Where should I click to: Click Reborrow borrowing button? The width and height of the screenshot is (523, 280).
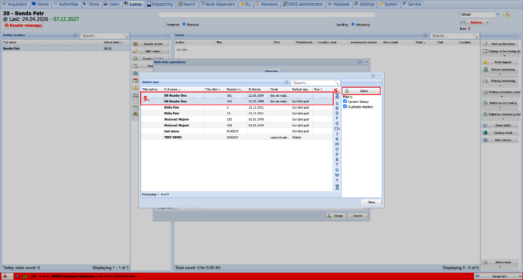[x=501, y=103]
